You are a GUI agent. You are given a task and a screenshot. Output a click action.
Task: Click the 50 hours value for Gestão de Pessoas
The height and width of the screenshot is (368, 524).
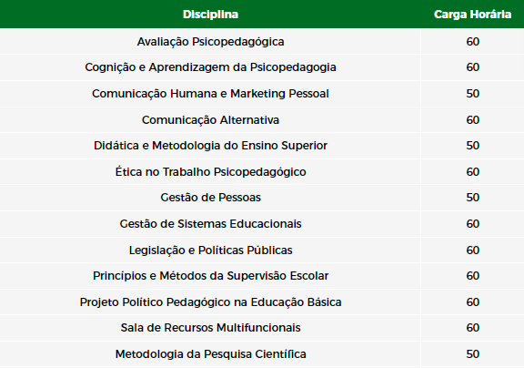(472, 198)
